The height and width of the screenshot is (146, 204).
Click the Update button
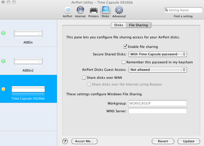pyautogui.click(x=189, y=141)
